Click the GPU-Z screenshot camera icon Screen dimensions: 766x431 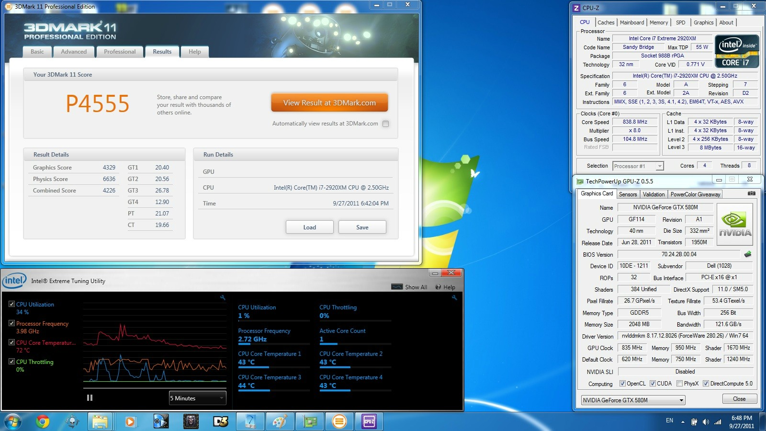752,193
